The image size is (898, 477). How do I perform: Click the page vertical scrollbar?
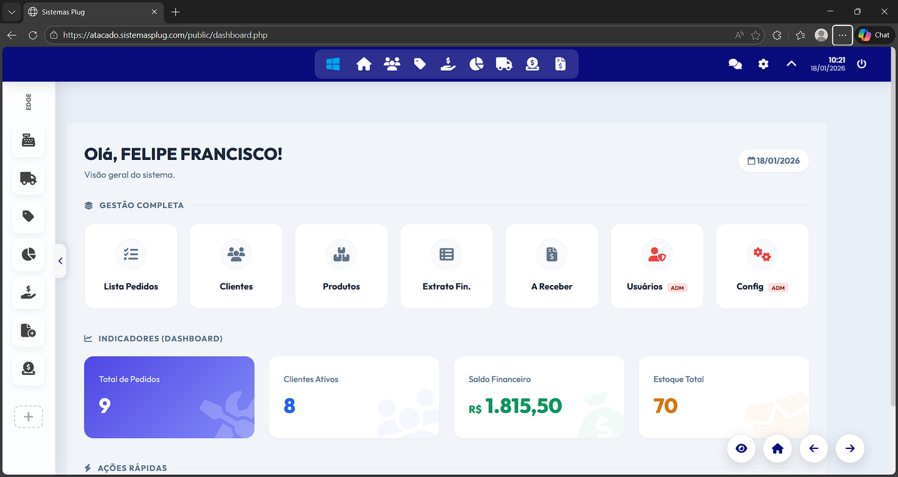tap(893, 224)
